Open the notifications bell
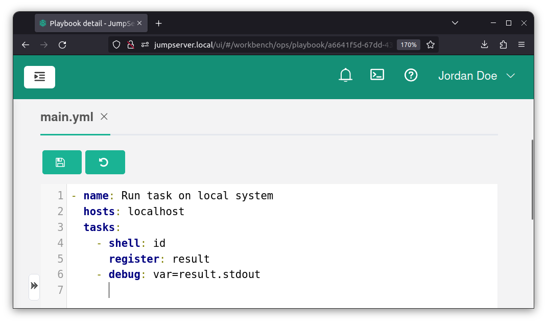Screen dimensions: 547x323 [x=346, y=76]
